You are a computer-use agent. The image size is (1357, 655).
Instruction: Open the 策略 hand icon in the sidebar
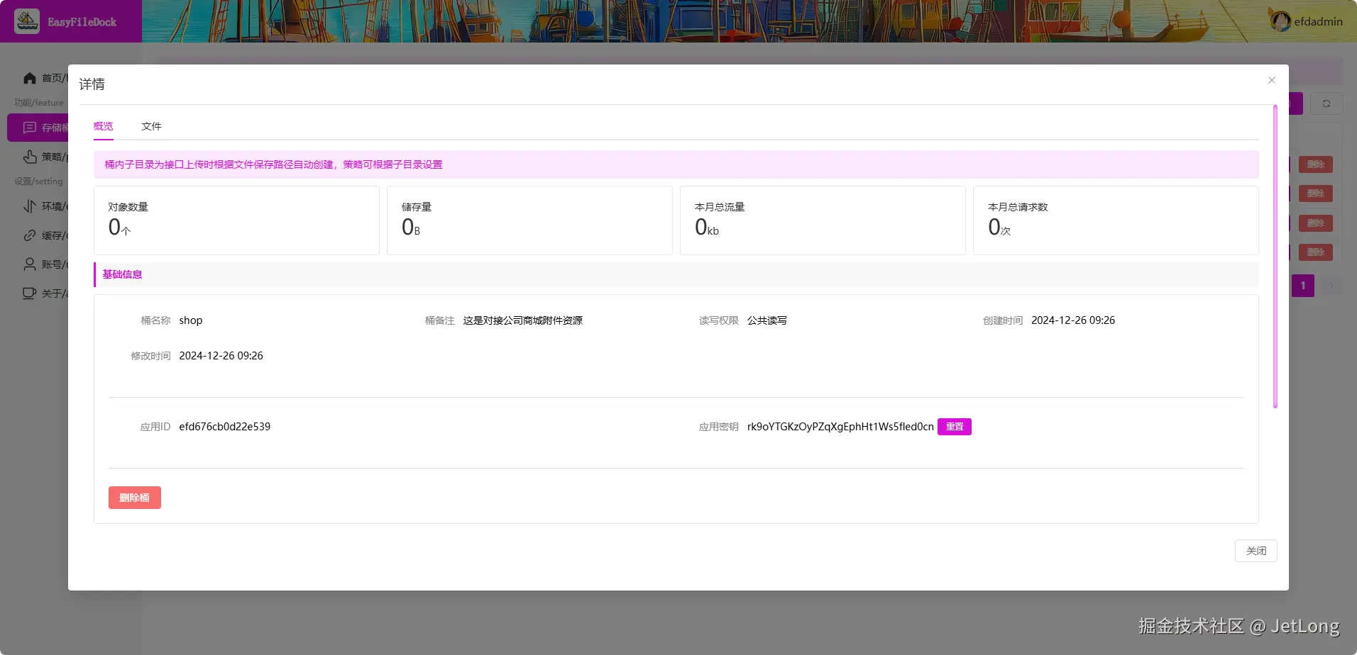pyautogui.click(x=30, y=157)
